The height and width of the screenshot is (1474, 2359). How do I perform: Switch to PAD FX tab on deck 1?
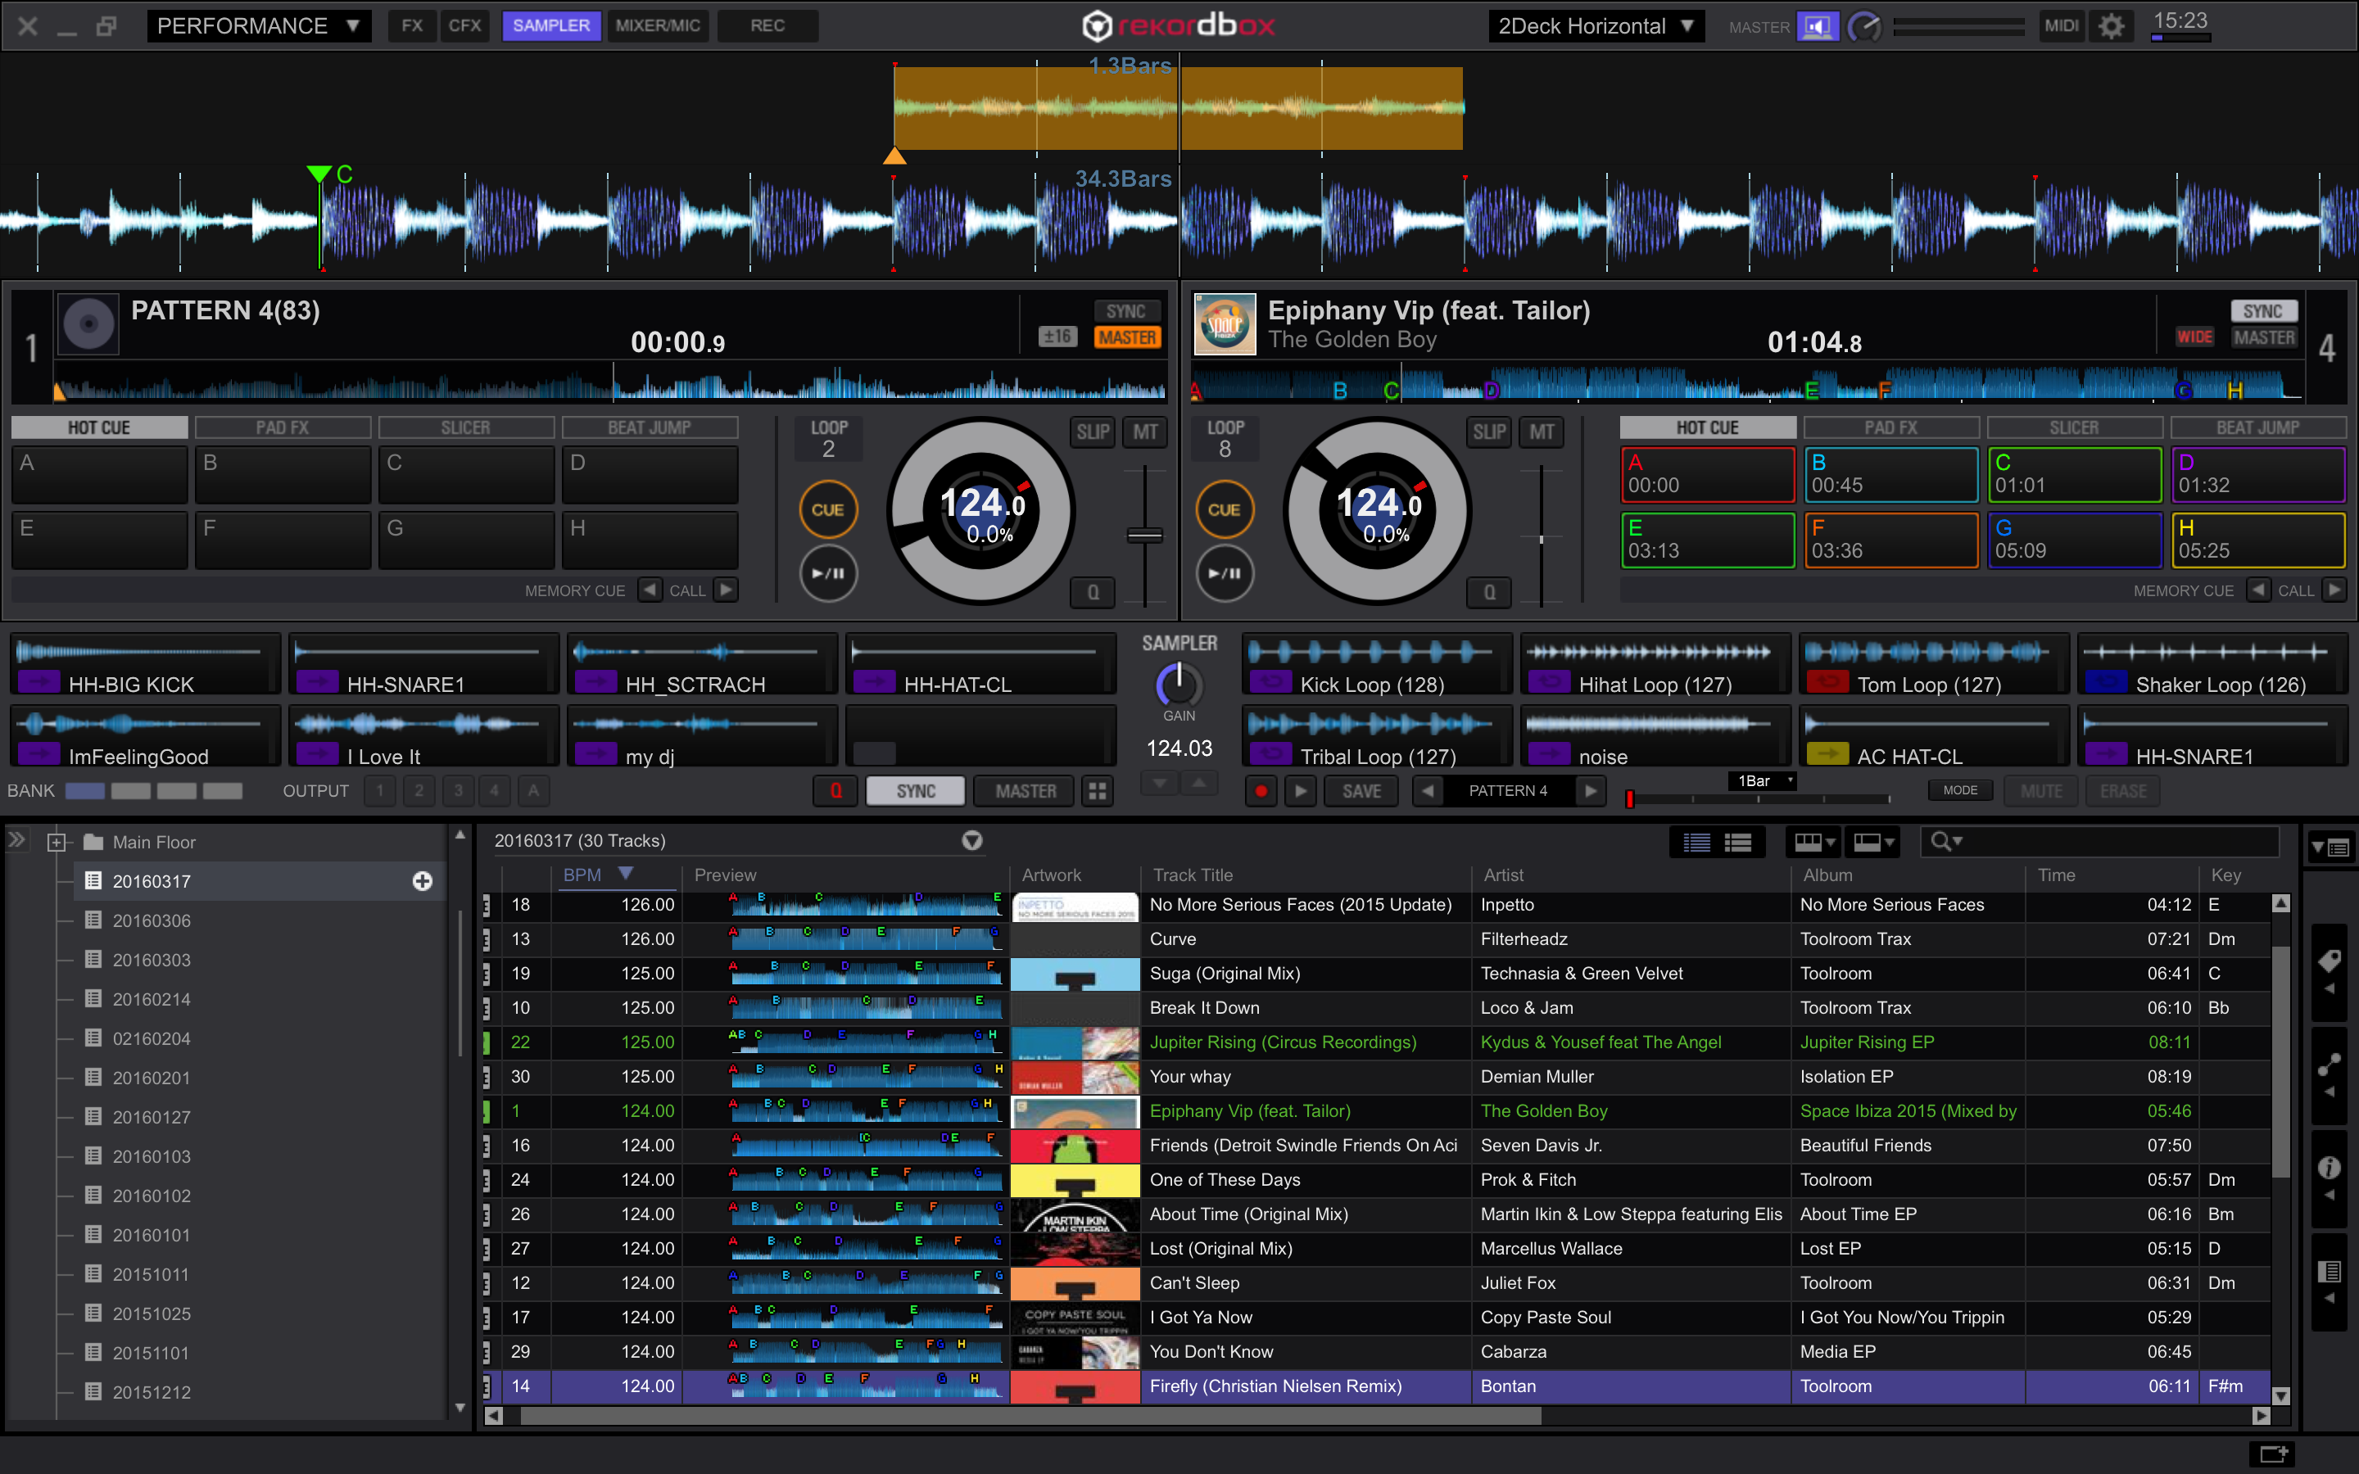point(283,427)
